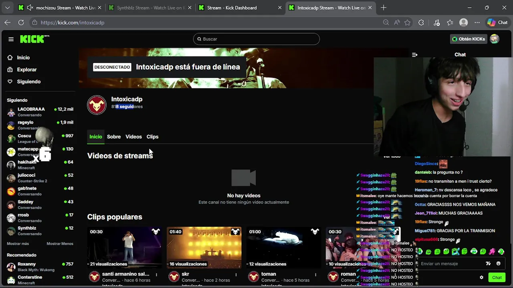Collapse followed list with Mostrar Menos

60,244
